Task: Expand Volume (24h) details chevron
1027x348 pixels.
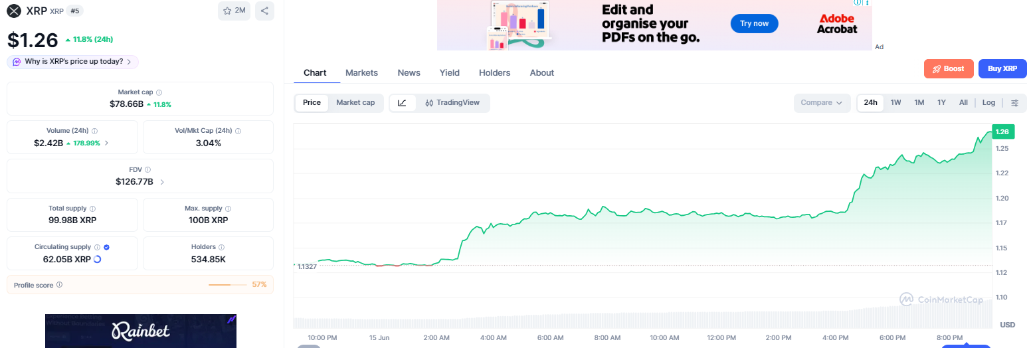Action: pos(107,143)
